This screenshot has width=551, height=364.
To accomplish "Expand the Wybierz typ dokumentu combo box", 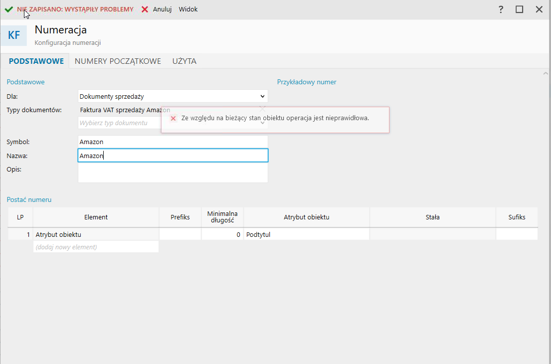I will pyautogui.click(x=263, y=123).
